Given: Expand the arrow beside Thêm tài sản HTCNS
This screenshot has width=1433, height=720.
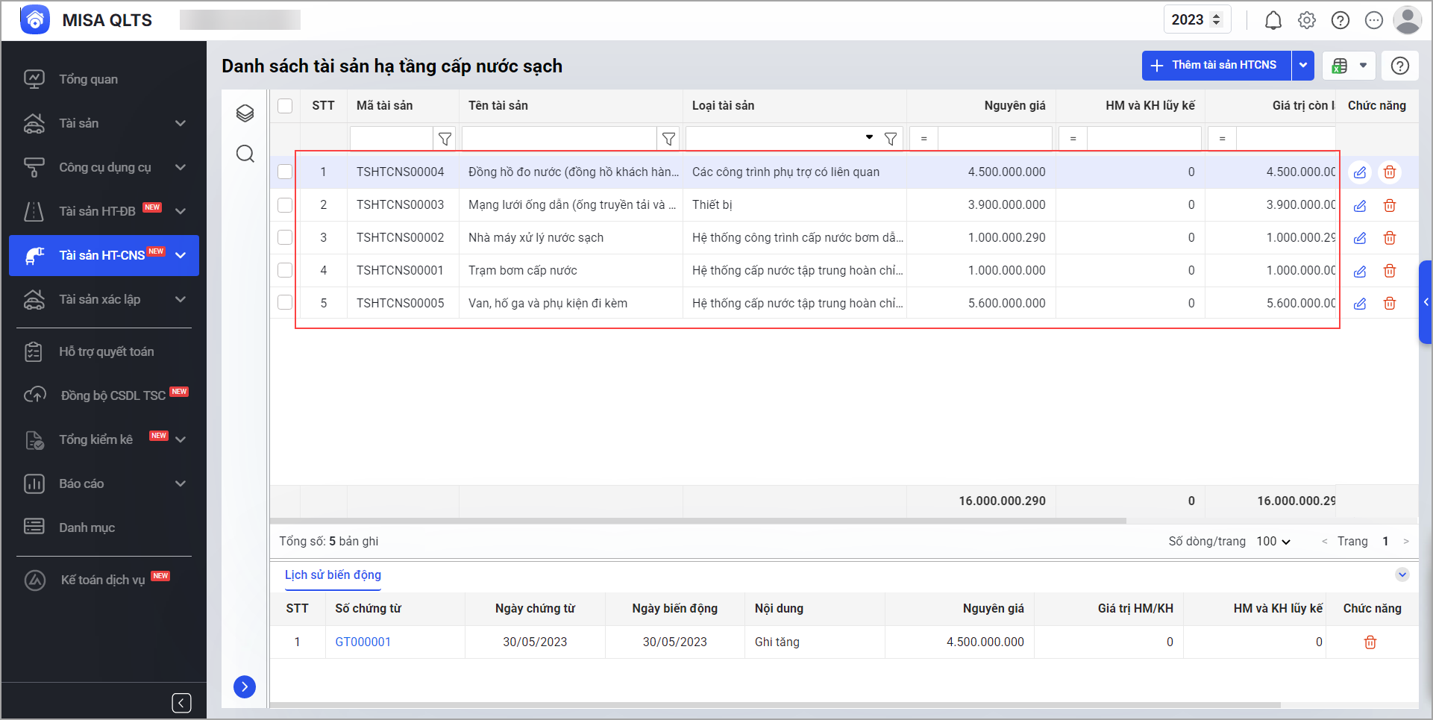Looking at the screenshot, I should pyautogui.click(x=1302, y=66).
